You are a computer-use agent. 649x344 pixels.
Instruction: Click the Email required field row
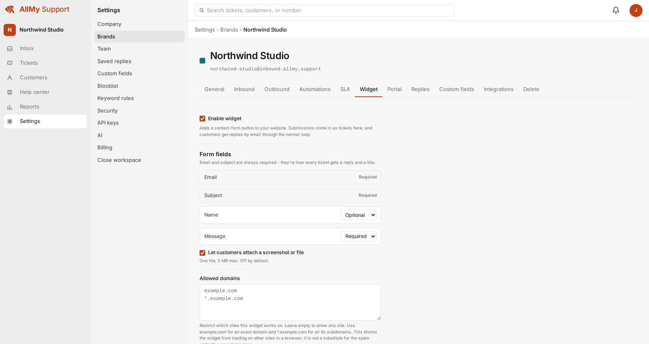(290, 177)
